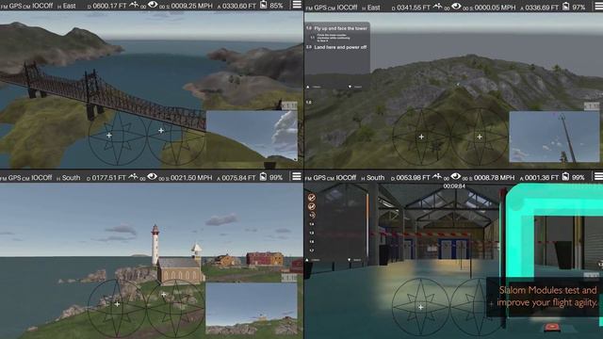Click the drone sensor icon in lighthouse view
The width and height of the screenshot is (603, 339).
coord(134,176)
